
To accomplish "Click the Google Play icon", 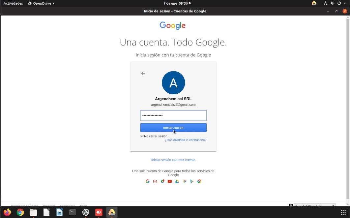I will 192,181.
